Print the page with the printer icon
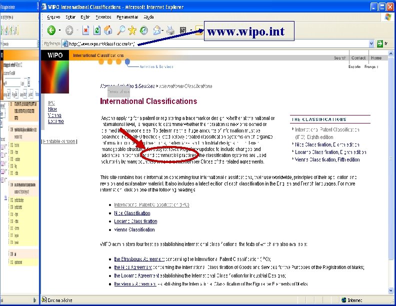The height and width of the screenshot is (306, 396). coord(170,30)
